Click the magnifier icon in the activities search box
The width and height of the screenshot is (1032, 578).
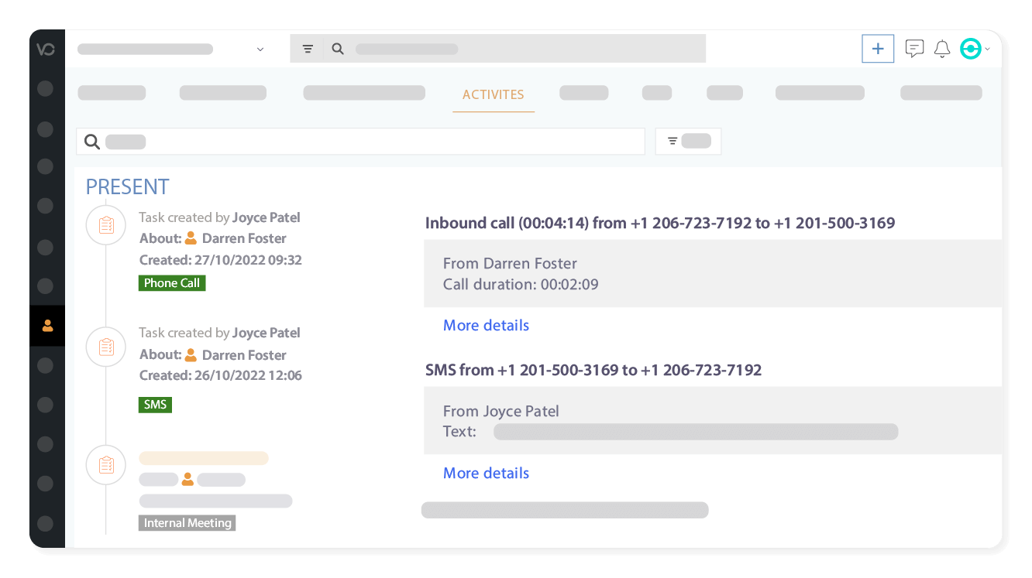tap(92, 142)
